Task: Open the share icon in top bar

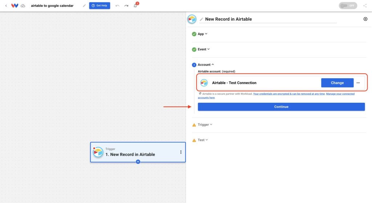Action: pyautogui.click(x=365, y=5)
